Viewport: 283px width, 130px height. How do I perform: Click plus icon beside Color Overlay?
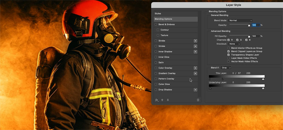pos(195,68)
